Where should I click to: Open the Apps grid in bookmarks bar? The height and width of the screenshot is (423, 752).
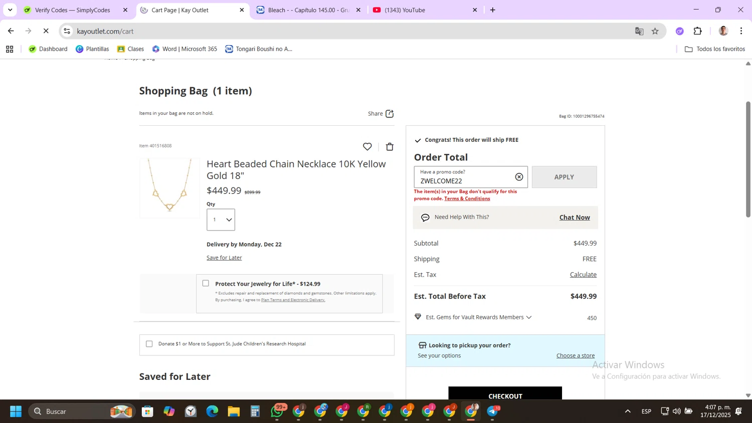click(x=10, y=49)
